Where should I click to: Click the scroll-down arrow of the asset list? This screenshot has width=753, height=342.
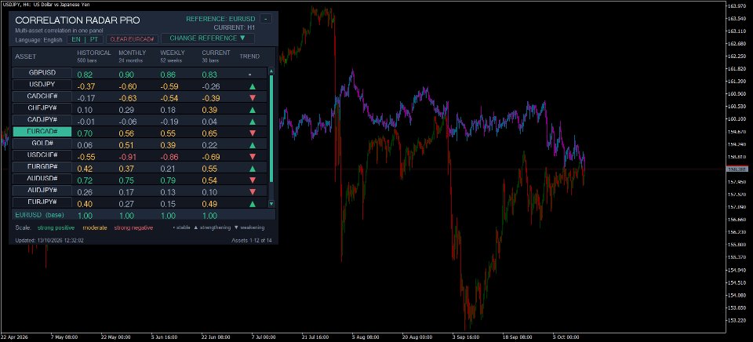(271, 204)
